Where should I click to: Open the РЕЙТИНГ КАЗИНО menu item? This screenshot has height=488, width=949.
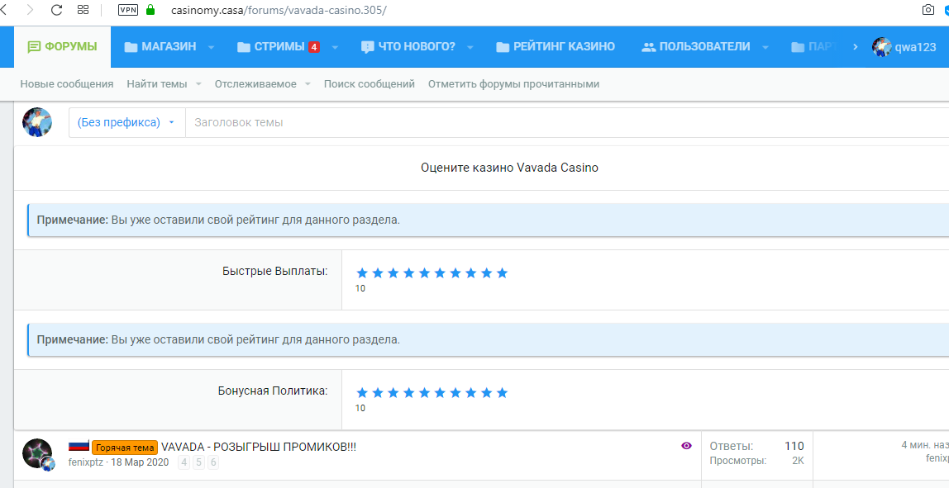(555, 46)
